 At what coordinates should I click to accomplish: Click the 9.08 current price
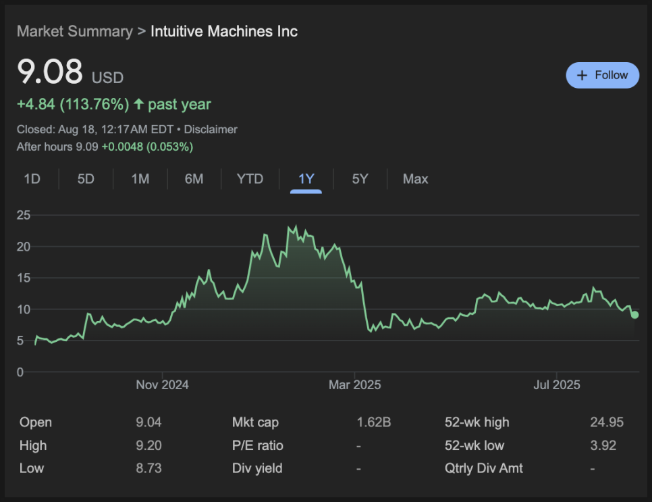pyautogui.click(x=50, y=71)
